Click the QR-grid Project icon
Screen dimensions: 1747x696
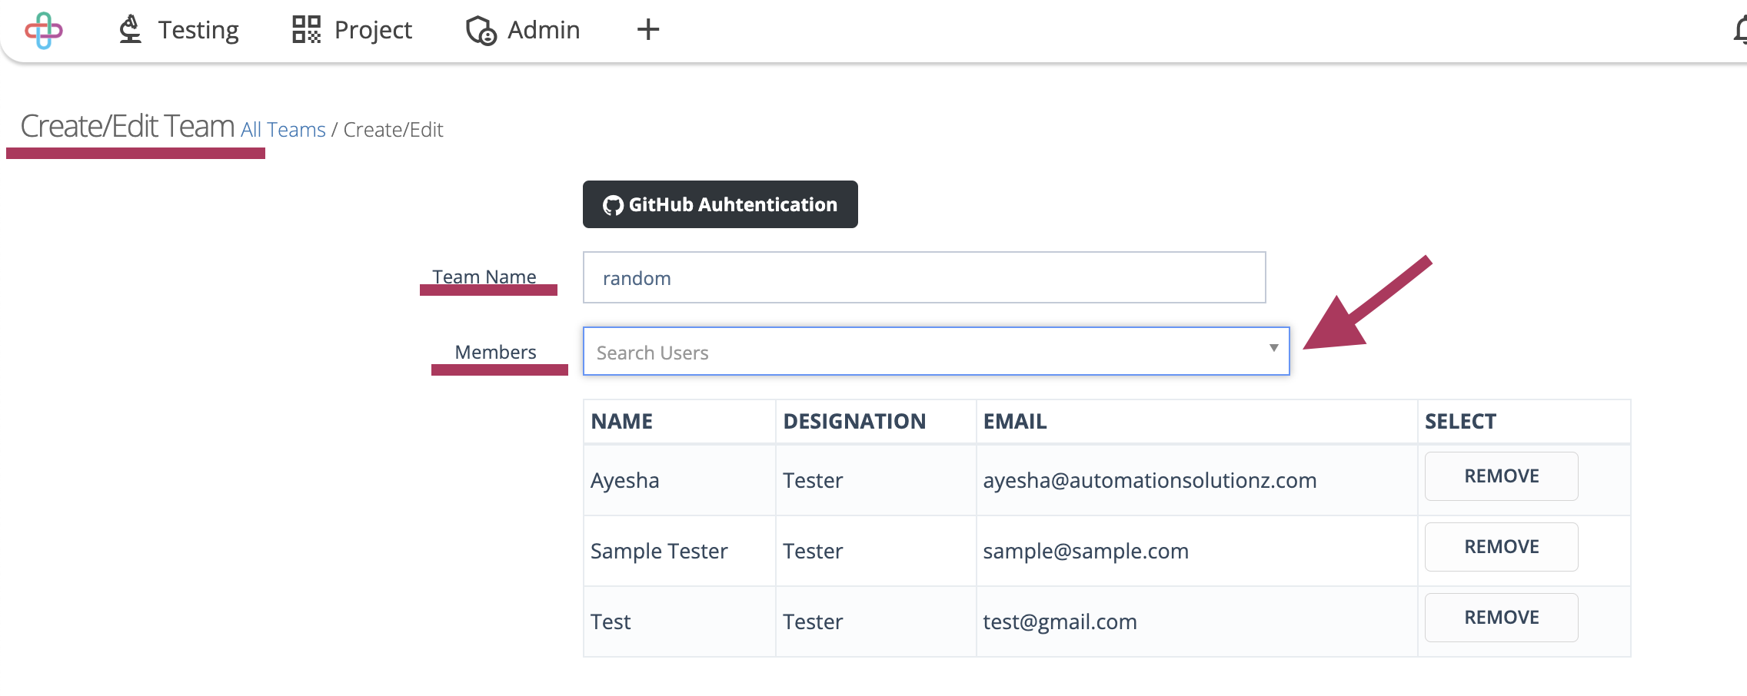[x=306, y=29]
